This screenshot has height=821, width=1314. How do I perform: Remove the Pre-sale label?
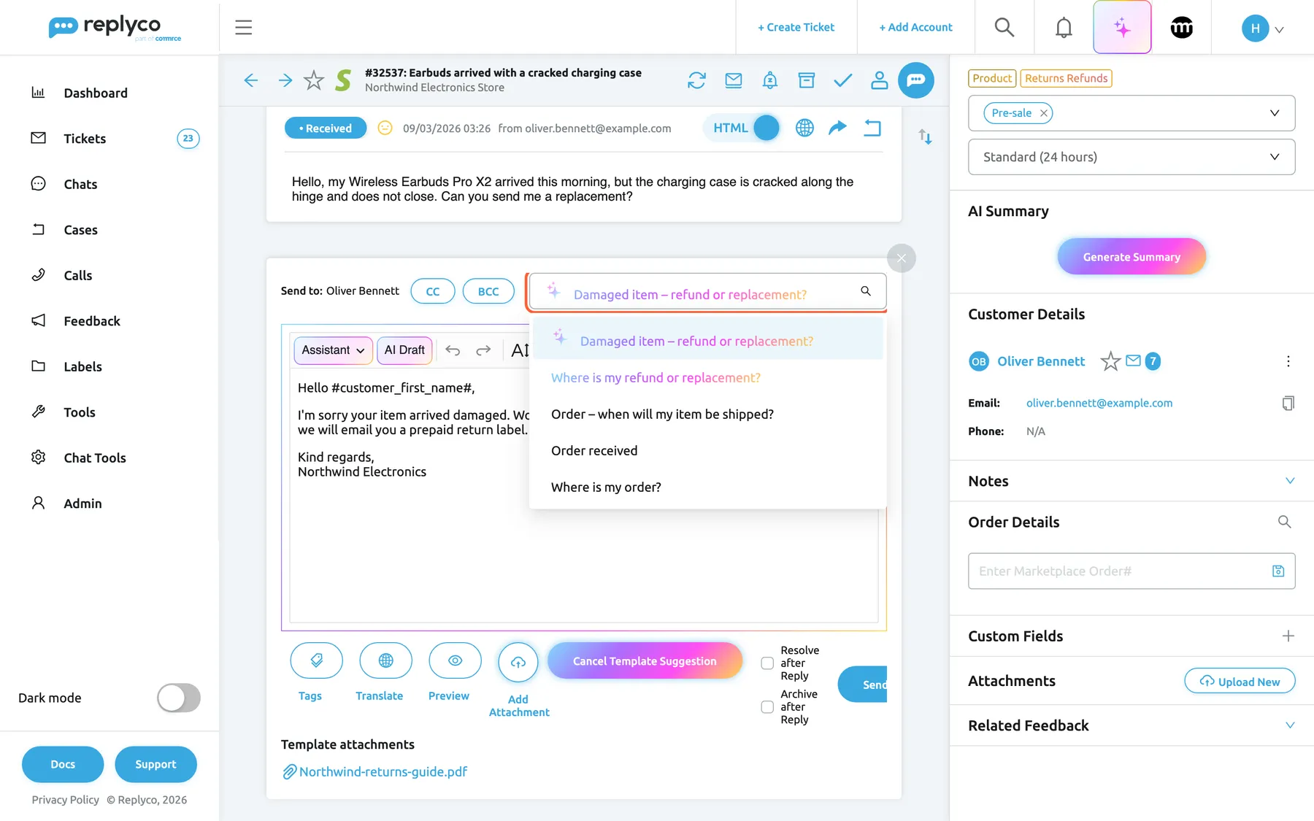1044,113
